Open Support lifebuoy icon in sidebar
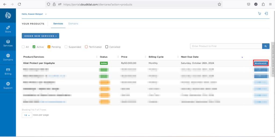Screen dimensions: 275x137 tap(8, 84)
